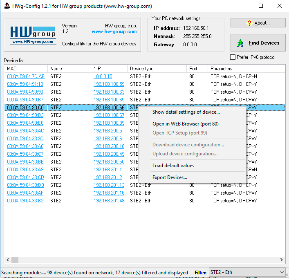Open selected IP 192.168.100.66

click(x=109, y=108)
